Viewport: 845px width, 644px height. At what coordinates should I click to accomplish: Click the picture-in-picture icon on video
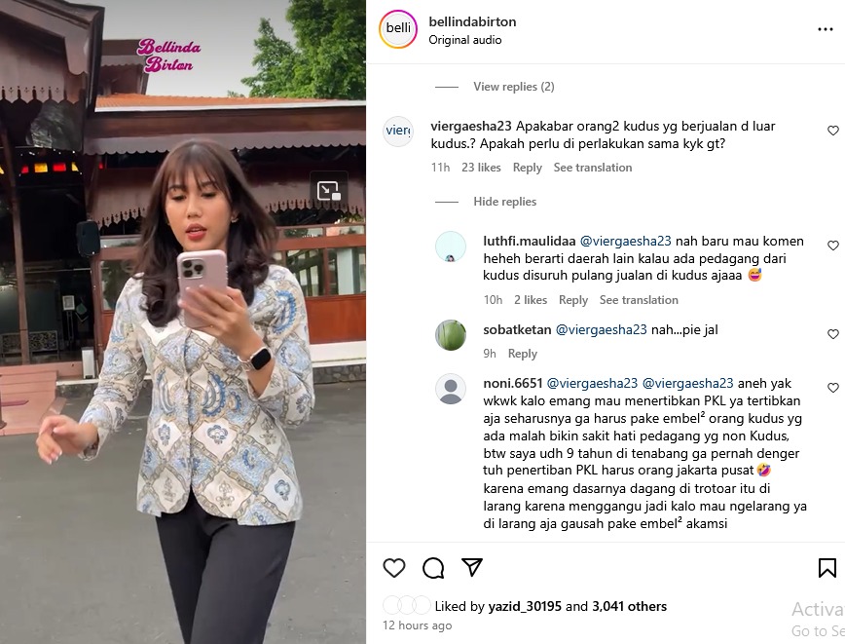[328, 190]
